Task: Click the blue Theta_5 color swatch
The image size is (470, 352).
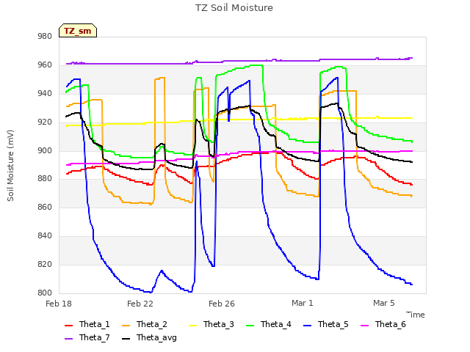Action: (x=307, y=326)
